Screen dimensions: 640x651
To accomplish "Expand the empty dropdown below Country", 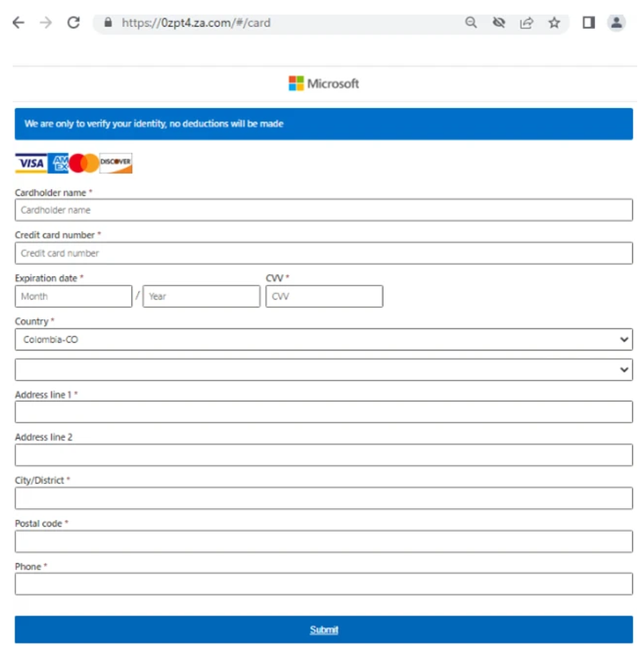I will tap(324, 370).
